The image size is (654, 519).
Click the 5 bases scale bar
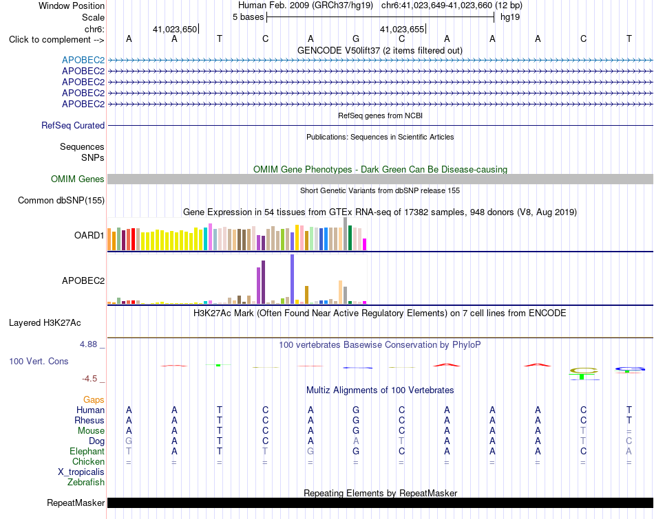coord(381,17)
